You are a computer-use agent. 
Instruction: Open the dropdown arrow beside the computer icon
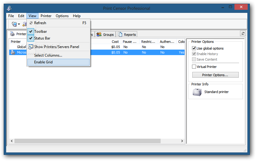(x=19, y=24)
